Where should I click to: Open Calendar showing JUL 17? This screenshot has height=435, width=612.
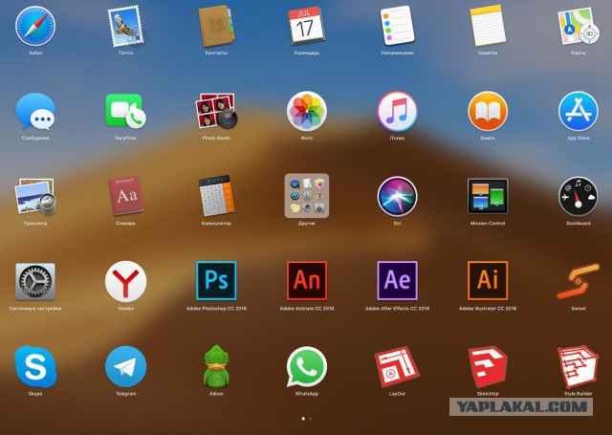click(307, 26)
